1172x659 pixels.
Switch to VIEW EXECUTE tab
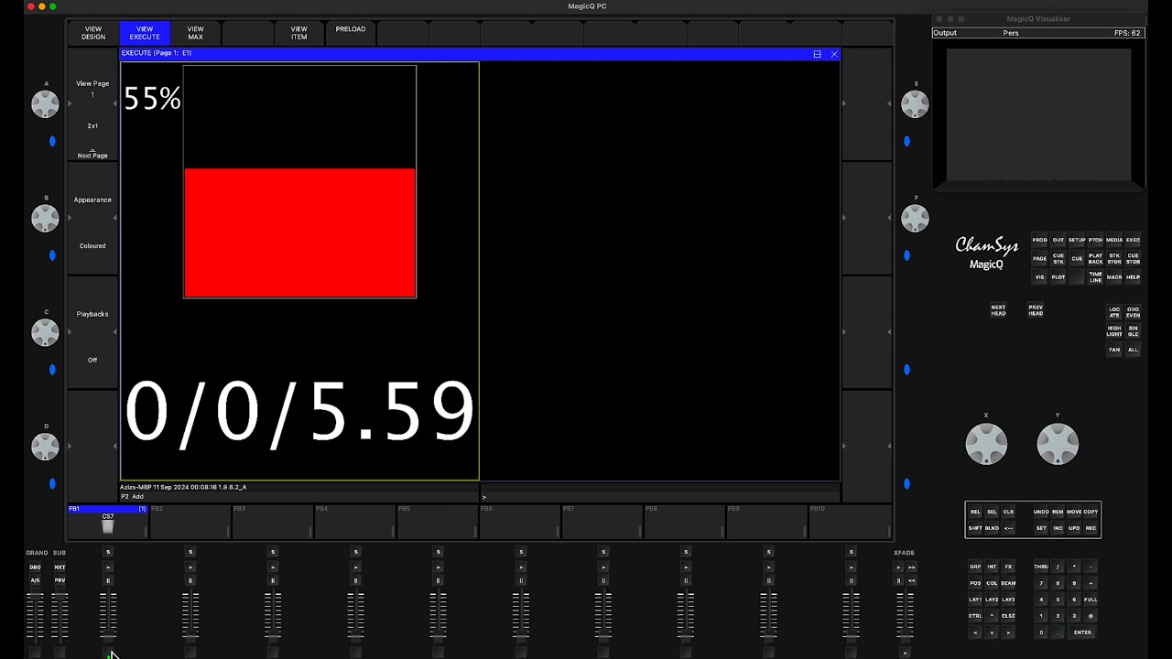tap(145, 33)
